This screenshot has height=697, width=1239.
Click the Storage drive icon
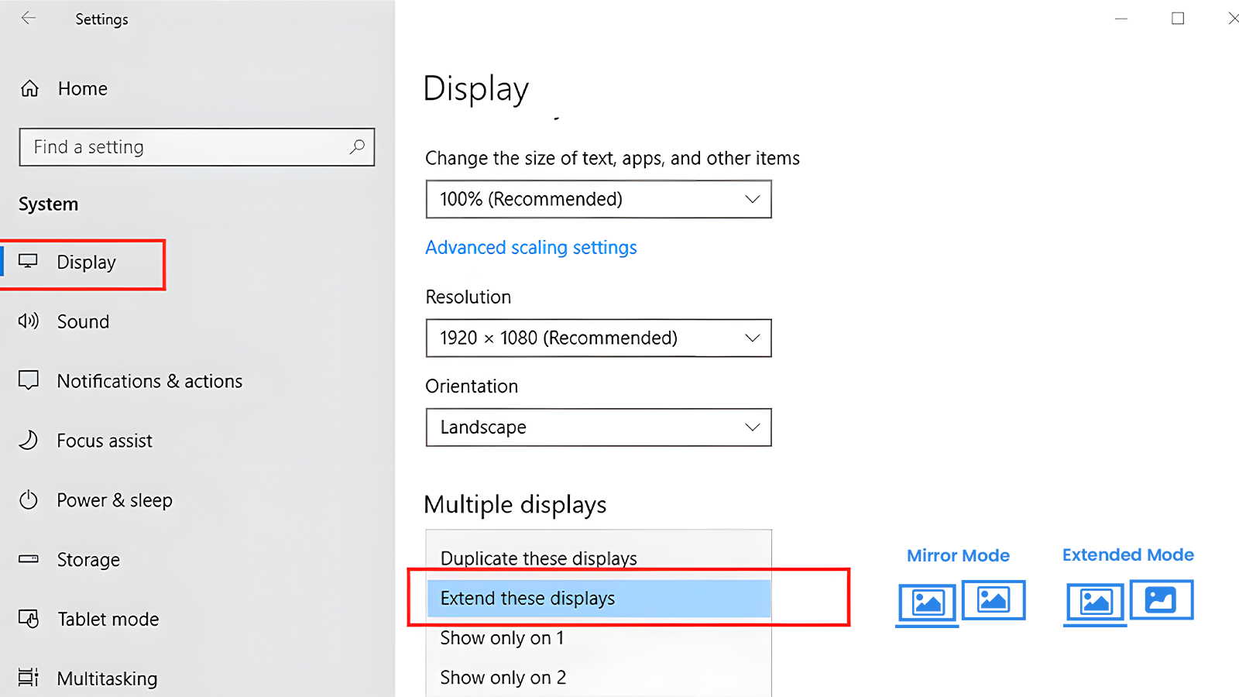click(28, 559)
